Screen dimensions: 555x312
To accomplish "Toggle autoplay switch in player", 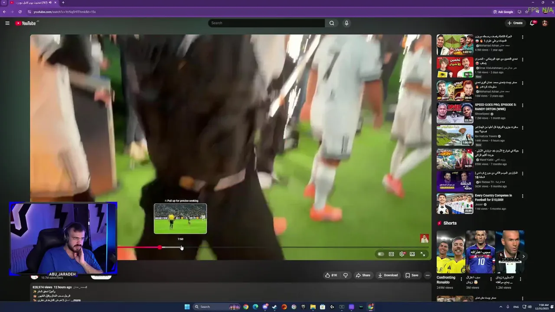I will coord(380,254).
